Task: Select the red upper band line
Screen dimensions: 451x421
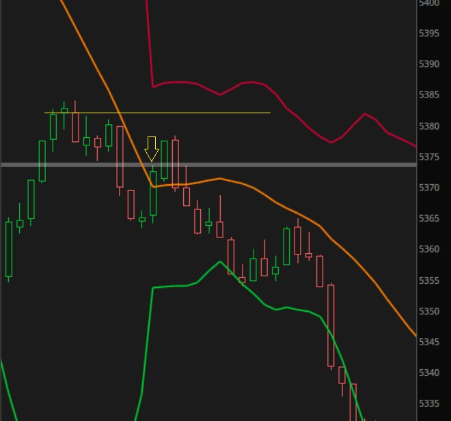Action: click(288, 108)
